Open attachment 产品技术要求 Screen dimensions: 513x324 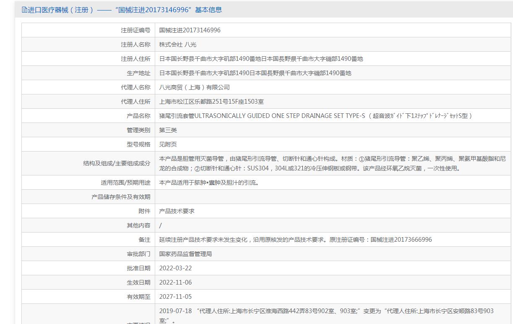[x=177, y=211]
